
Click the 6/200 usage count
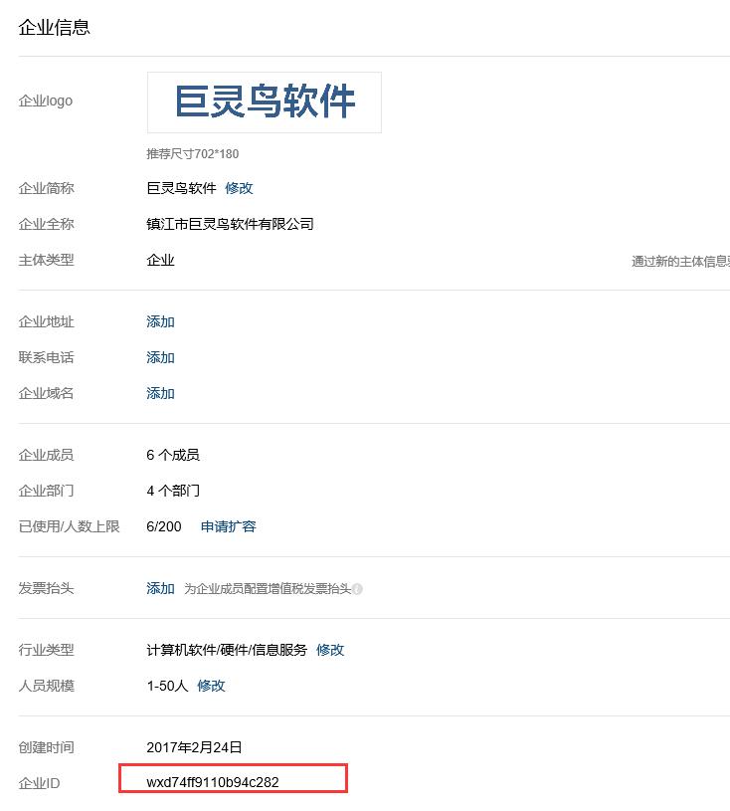coord(164,526)
